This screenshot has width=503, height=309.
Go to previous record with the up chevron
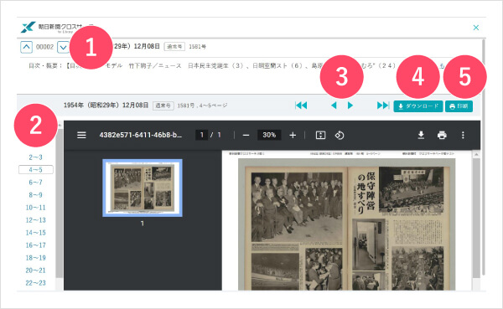tap(26, 47)
